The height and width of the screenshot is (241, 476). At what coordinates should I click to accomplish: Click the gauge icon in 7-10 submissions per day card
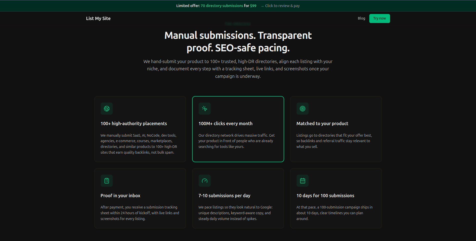click(205, 181)
